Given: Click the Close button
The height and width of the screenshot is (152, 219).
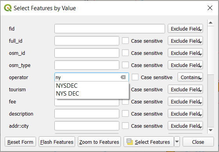Looking at the screenshot, I should (198, 142).
